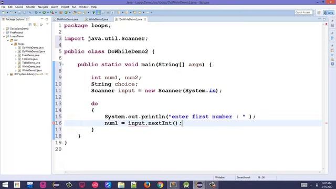The image size is (336, 189).
Task: Open the Window menu
Action: tap(83, 7)
